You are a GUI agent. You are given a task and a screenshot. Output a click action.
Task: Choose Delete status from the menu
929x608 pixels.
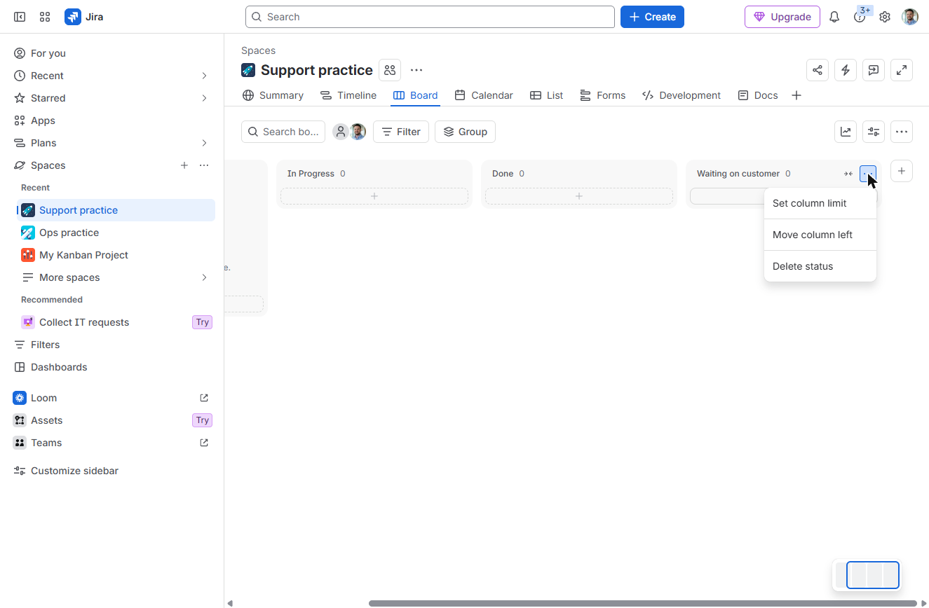(820, 266)
